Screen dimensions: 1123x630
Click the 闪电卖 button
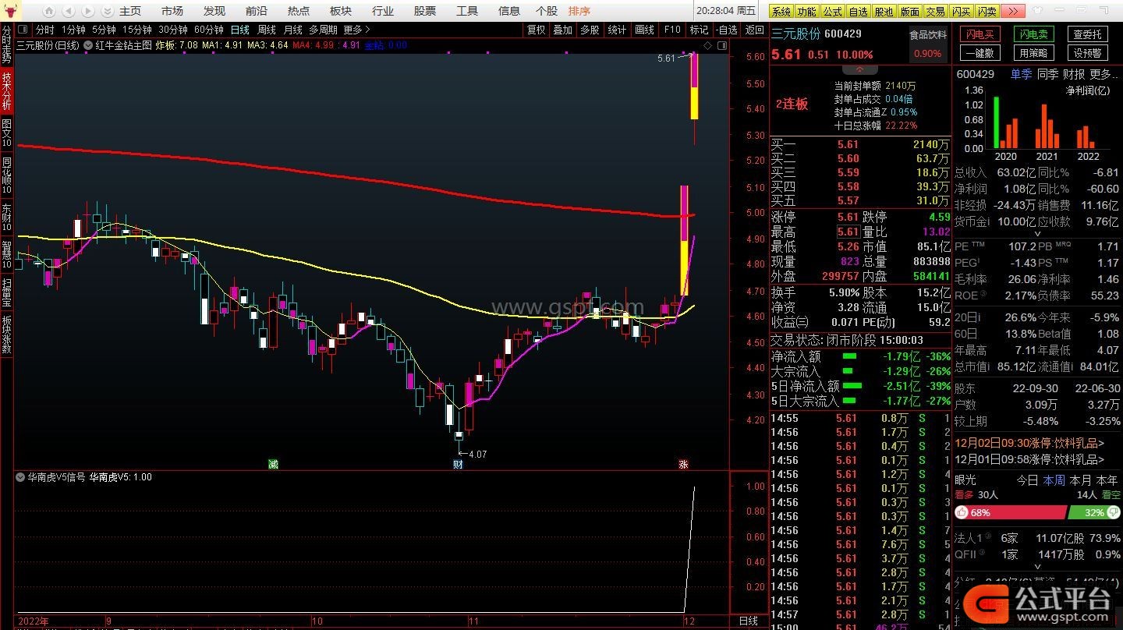(1034, 34)
